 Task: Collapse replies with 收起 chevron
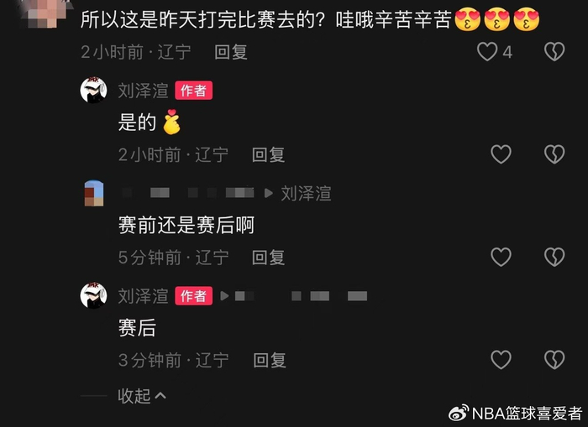142,396
